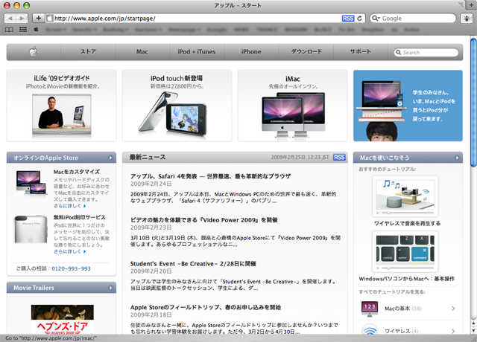Click the engraved iPod product image

coord(31,230)
